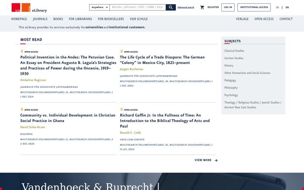Click the 15 Jul 2024 date text
This screenshot has height=190, width=304.
pyautogui.click(x=127, y=149)
